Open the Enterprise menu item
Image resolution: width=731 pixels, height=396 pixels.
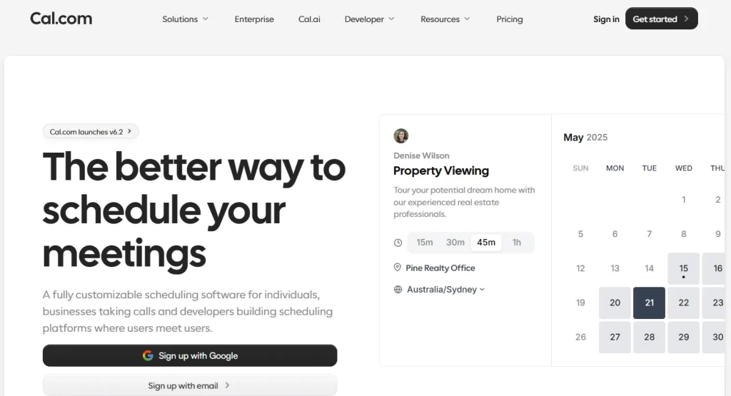coord(254,19)
